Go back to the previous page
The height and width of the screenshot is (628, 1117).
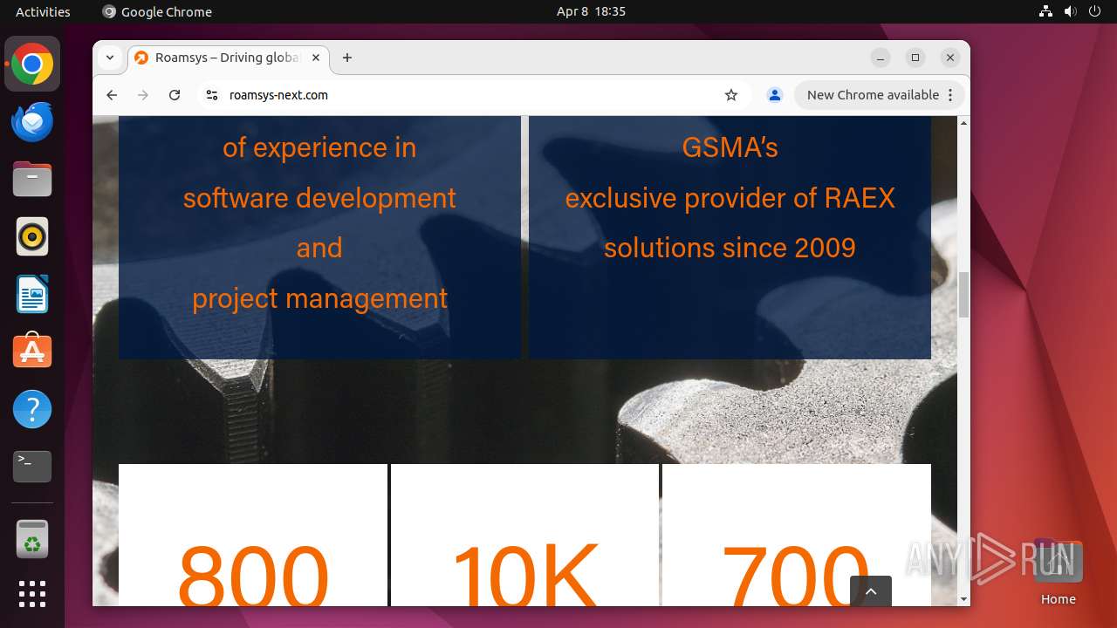click(x=112, y=95)
